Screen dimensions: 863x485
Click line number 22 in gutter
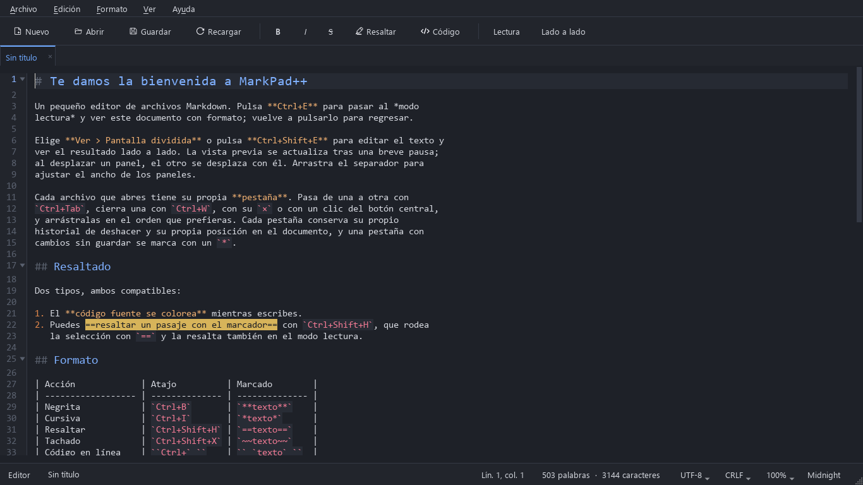tap(11, 325)
